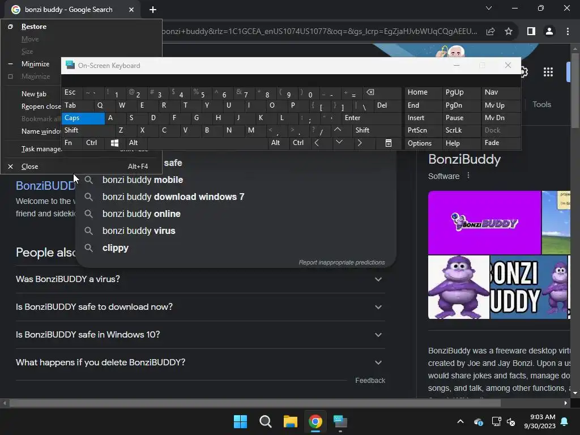Toggle the left Ctrl key

pos(93,143)
